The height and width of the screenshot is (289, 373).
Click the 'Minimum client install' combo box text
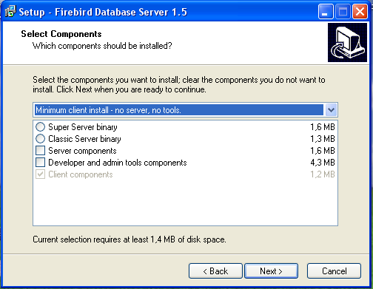click(x=108, y=110)
